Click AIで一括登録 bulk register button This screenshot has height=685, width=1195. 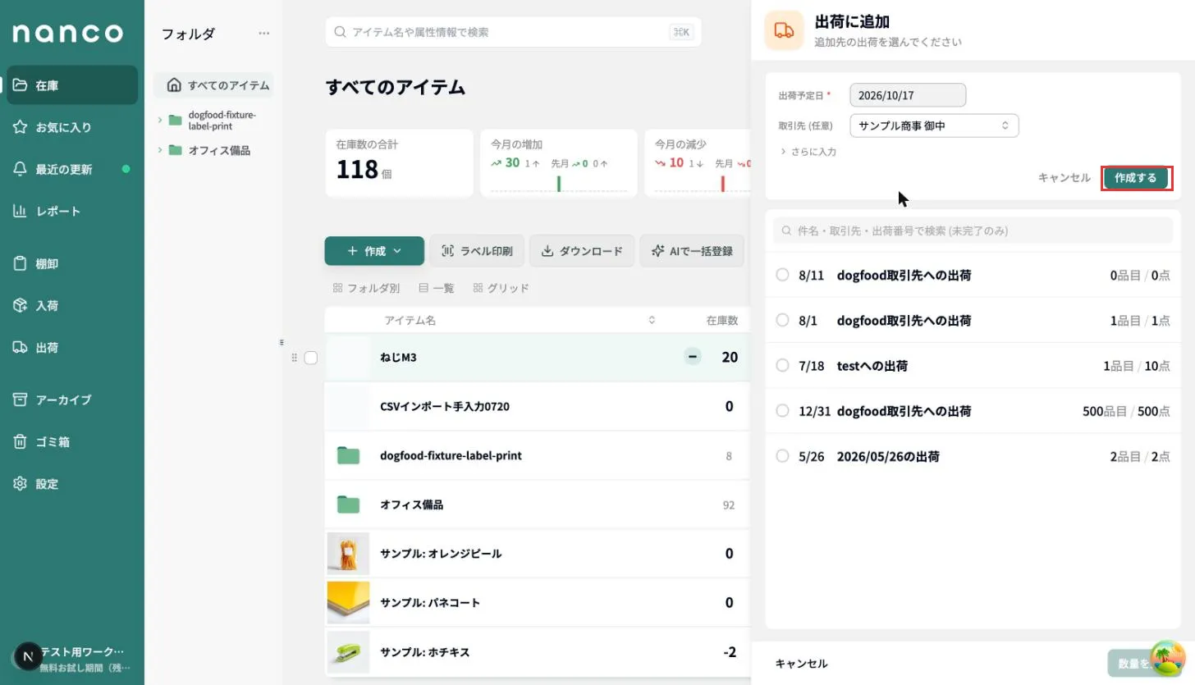[691, 251]
